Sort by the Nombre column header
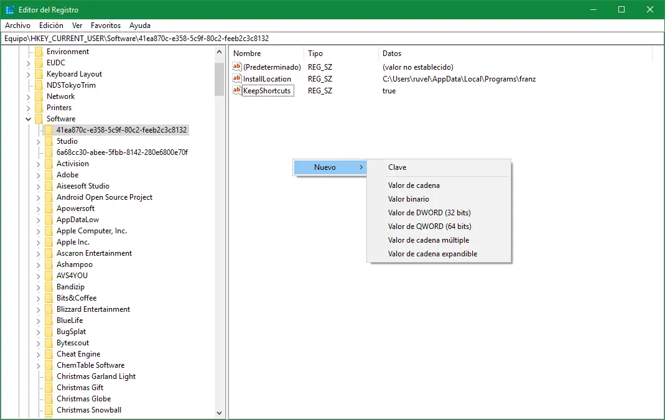The width and height of the screenshot is (665, 420). 267,54
